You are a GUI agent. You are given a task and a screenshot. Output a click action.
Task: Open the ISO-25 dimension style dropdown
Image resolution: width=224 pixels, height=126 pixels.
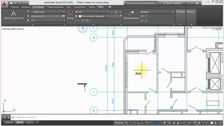pos(92,12)
